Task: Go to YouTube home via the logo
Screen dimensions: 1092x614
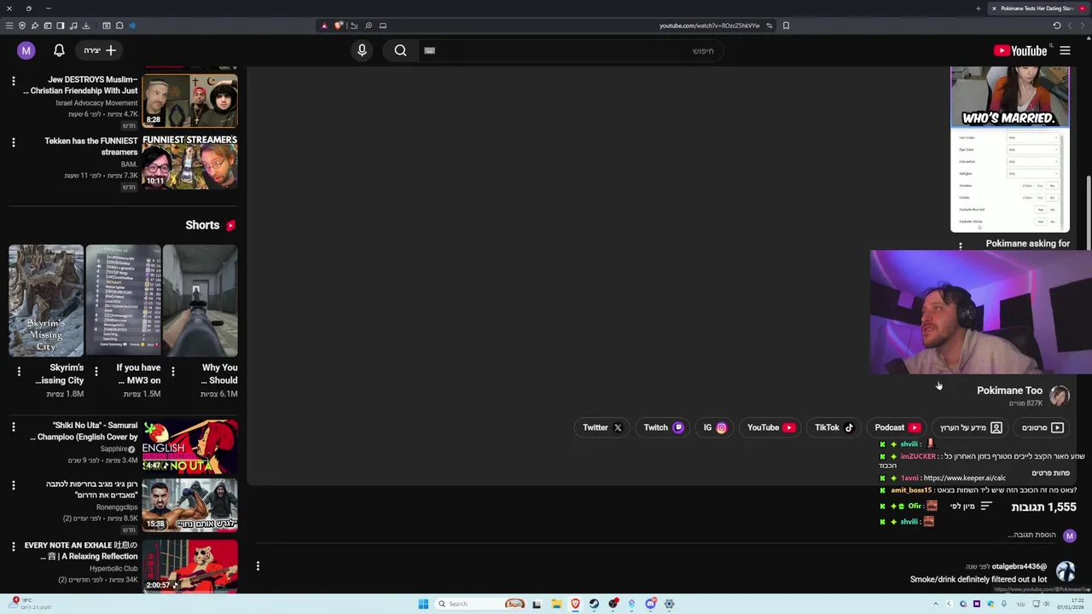Action: pyautogui.click(x=1019, y=51)
